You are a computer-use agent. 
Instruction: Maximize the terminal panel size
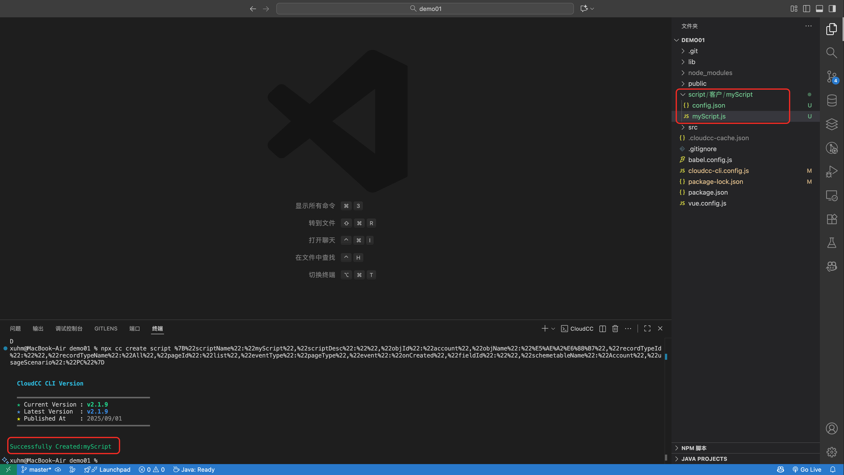coord(647,328)
